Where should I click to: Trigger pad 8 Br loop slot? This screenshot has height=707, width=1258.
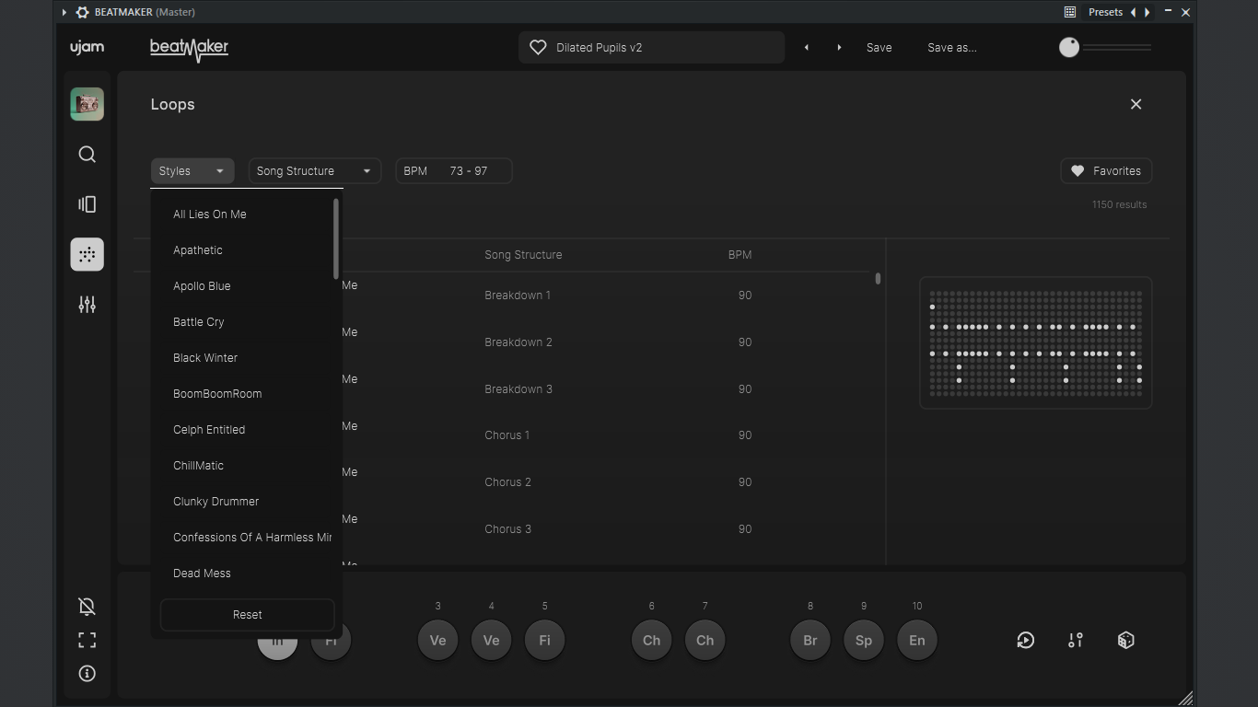tap(810, 641)
